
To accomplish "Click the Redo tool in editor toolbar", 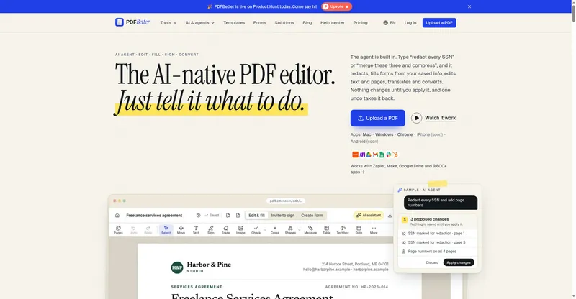I will tap(148, 230).
